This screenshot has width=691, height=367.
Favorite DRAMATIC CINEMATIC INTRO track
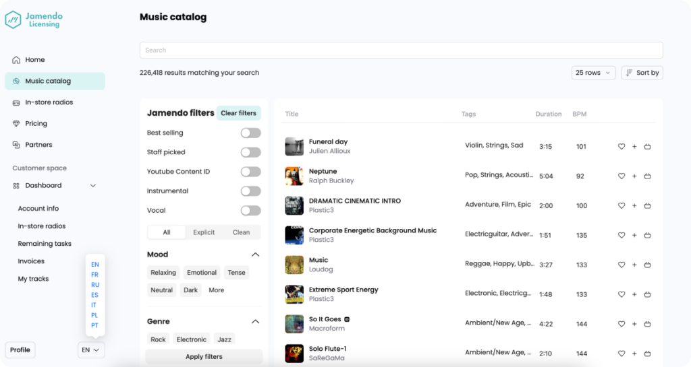[621, 205]
